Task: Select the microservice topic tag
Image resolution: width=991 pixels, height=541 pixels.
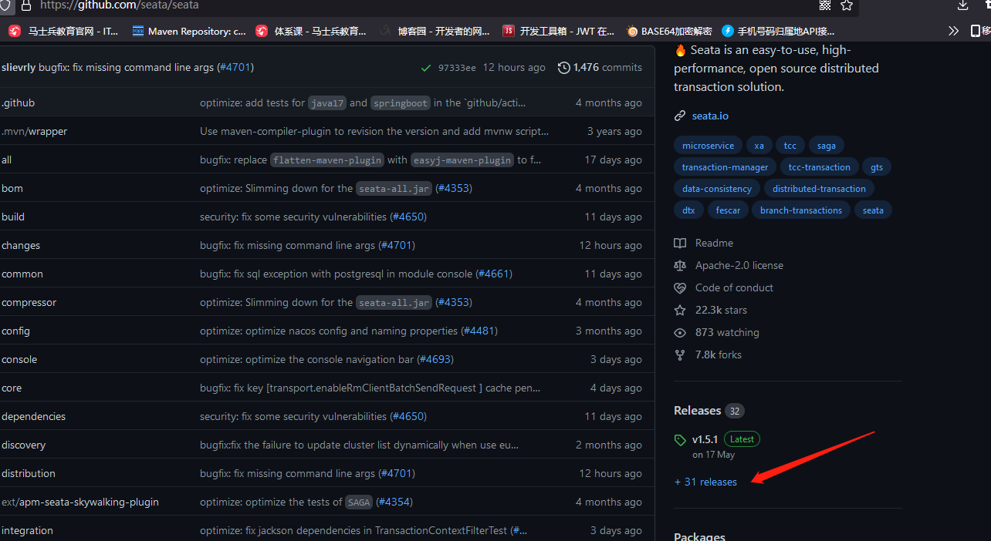Action: 708,146
